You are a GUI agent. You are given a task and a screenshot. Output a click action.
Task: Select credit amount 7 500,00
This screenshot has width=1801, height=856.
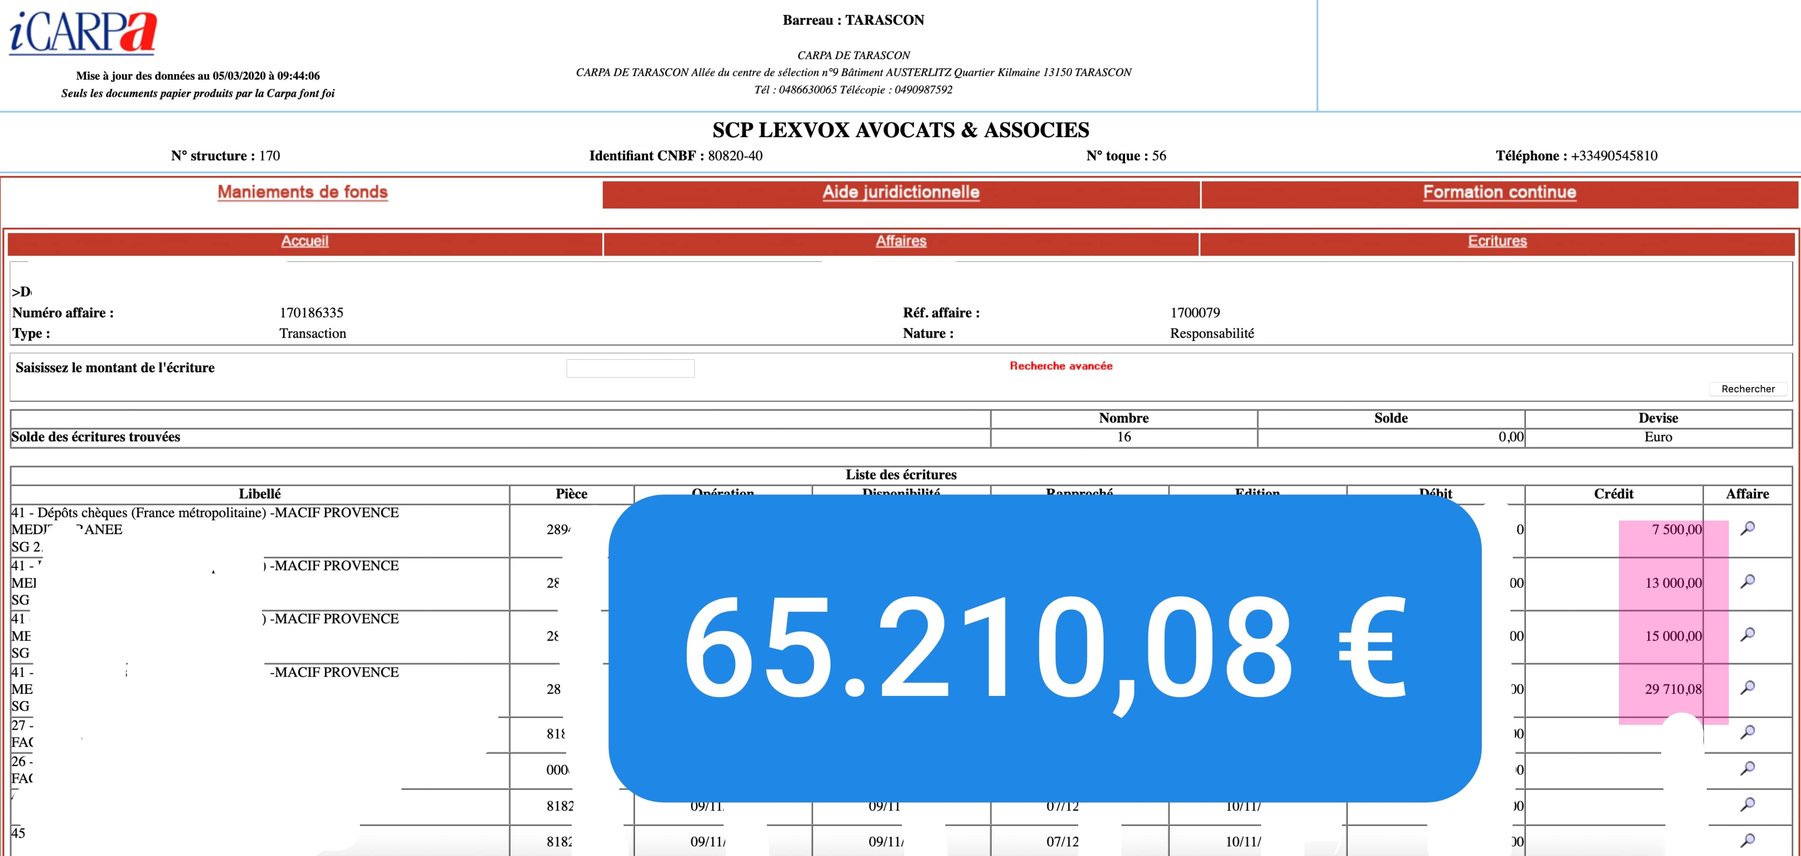[1677, 530]
